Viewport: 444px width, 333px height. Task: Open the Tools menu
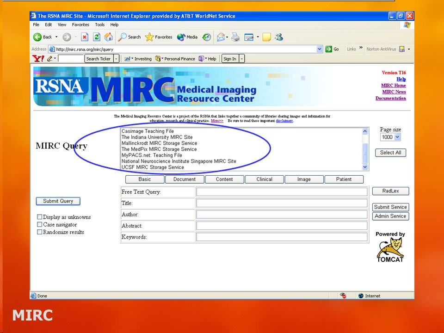tap(100, 25)
